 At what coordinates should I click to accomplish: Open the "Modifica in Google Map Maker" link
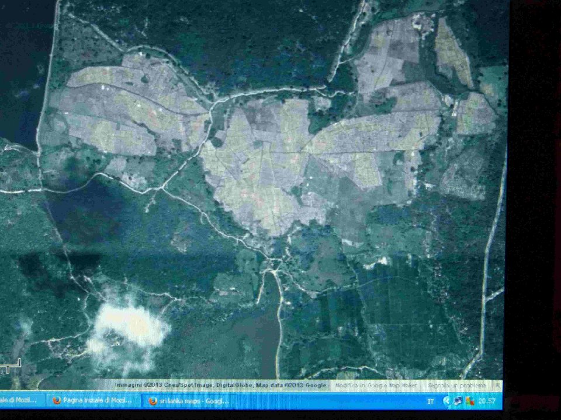click(375, 386)
